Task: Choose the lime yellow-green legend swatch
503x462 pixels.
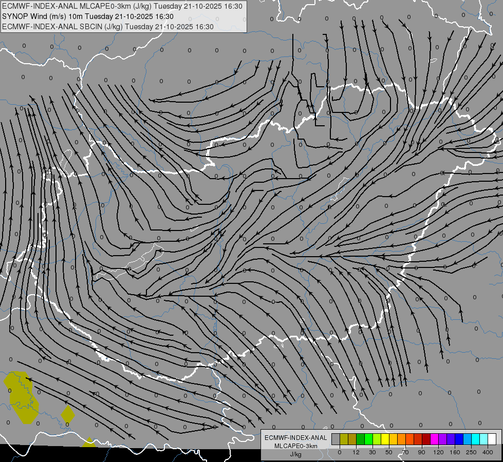Action: (x=377, y=439)
